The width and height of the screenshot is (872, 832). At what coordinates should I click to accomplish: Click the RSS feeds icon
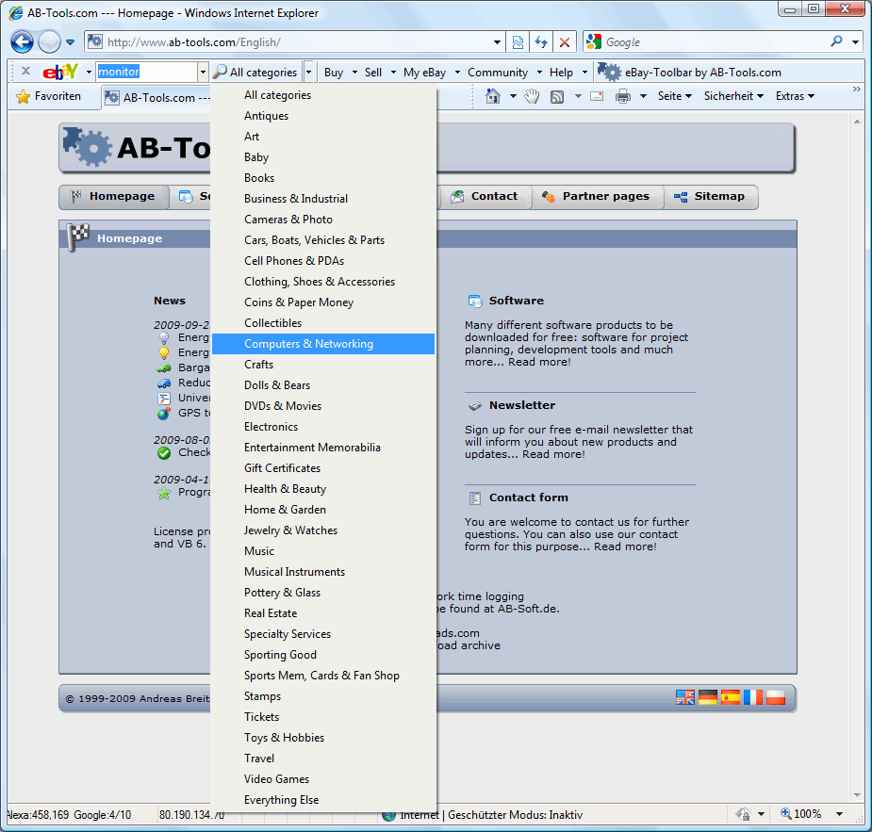(557, 96)
